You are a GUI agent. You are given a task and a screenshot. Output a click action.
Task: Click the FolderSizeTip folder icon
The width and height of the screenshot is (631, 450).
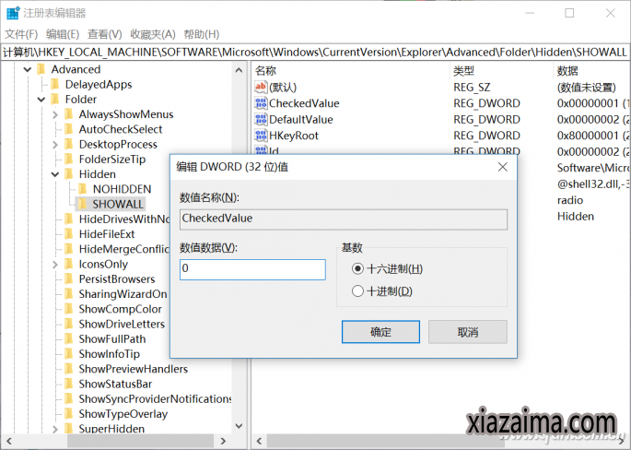tap(69, 160)
